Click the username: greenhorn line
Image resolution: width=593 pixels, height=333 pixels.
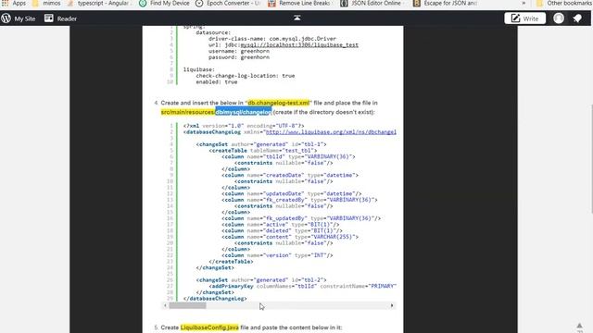coord(239,51)
